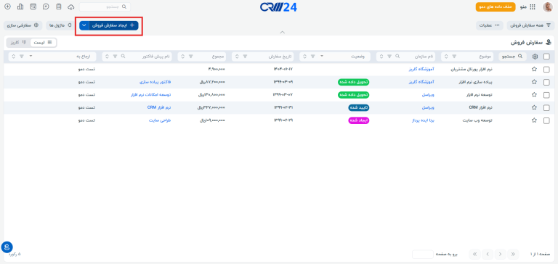The height and width of the screenshot is (264, 558).
Task: Open the reports bar chart icon
Action: click(20, 7)
